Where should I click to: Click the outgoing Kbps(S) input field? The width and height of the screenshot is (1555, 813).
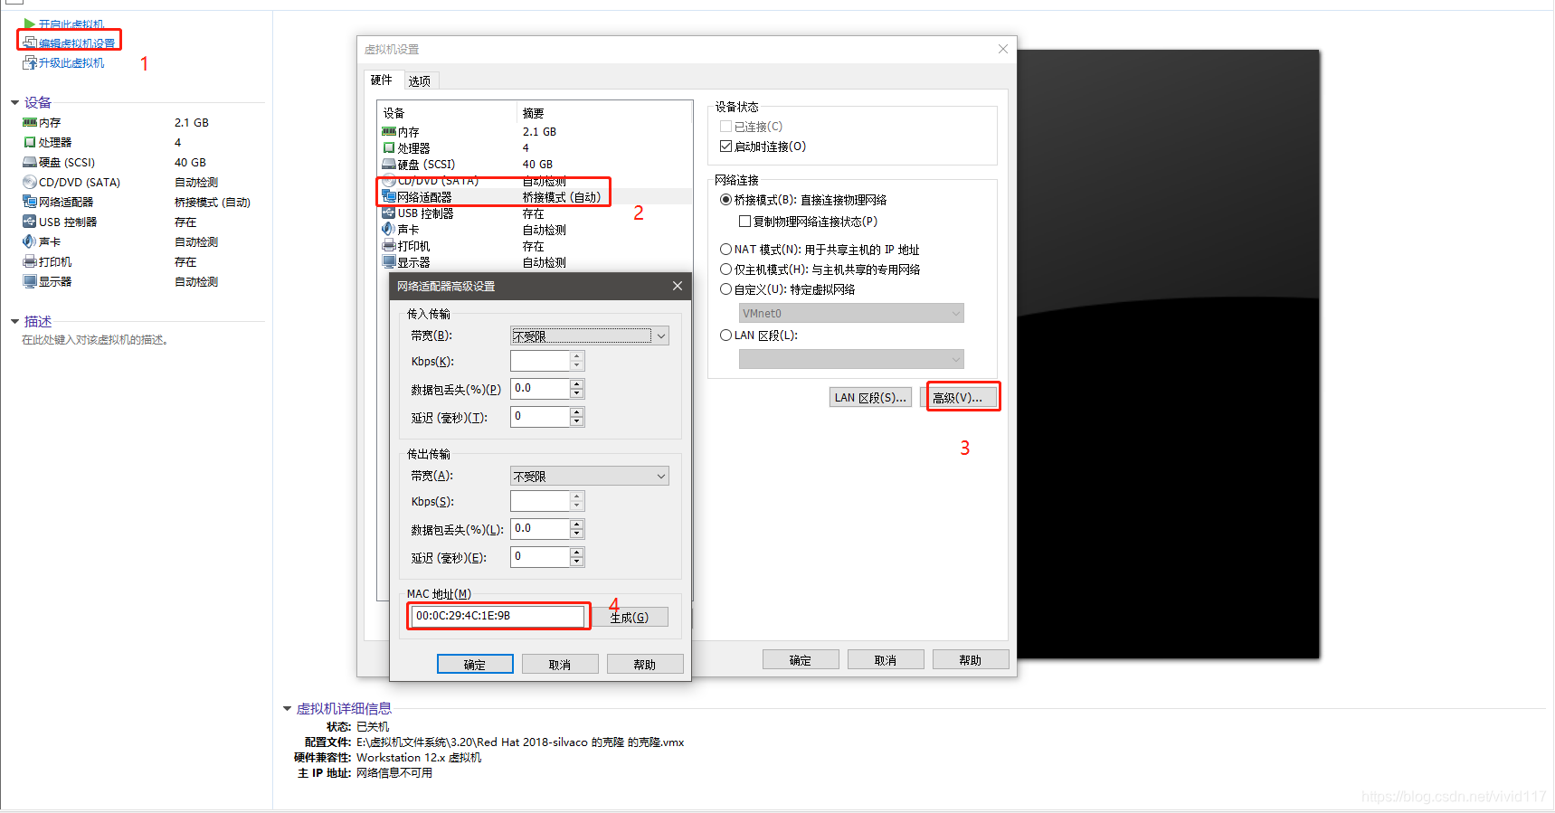(541, 501)
